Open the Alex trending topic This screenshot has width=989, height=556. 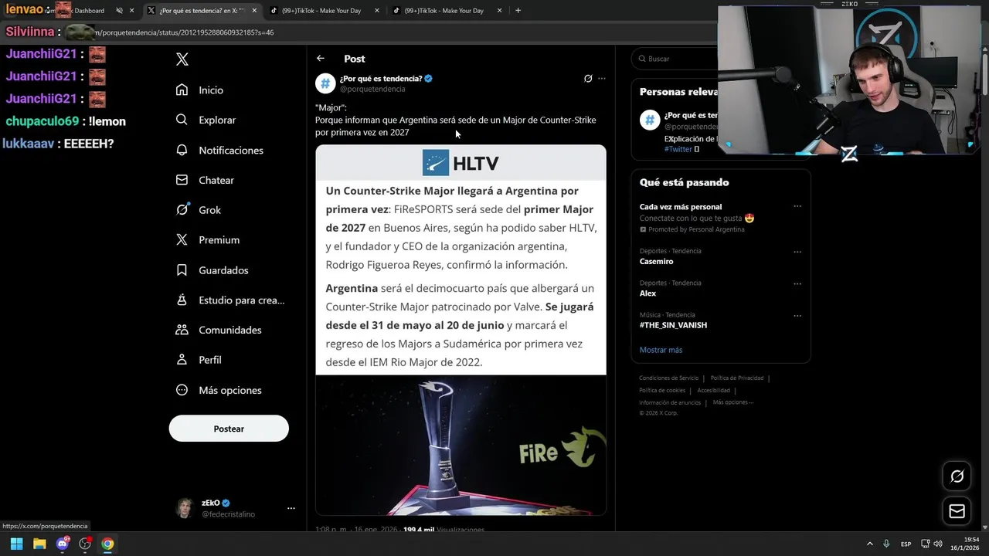pyautogui.click(x=647, y=293)
